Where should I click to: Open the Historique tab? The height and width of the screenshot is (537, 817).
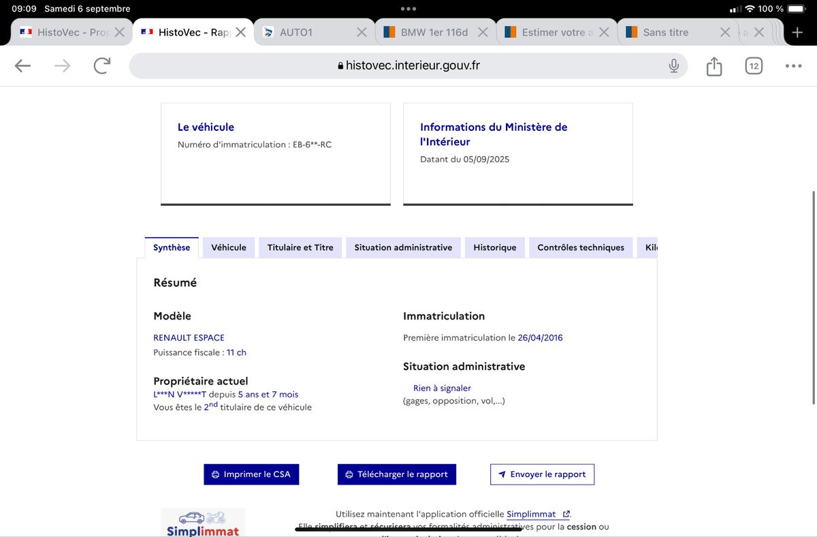[495, 247]
